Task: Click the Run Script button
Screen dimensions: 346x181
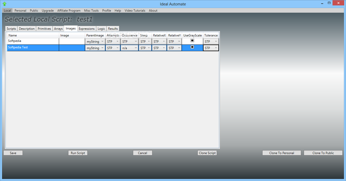Action: coord(78,153)
